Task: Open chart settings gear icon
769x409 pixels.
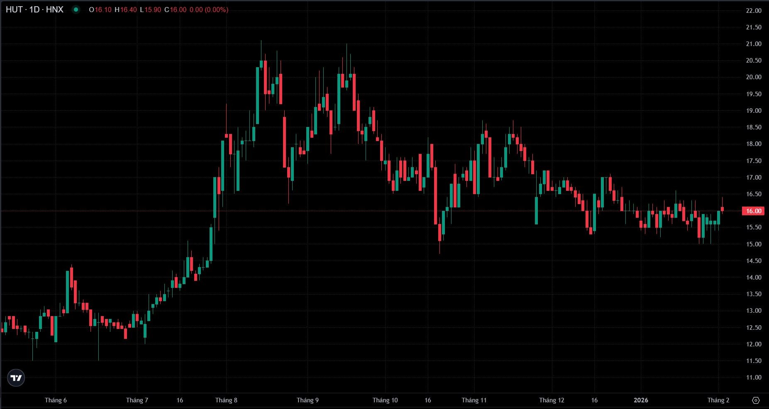Action: (x=756, y=400)
